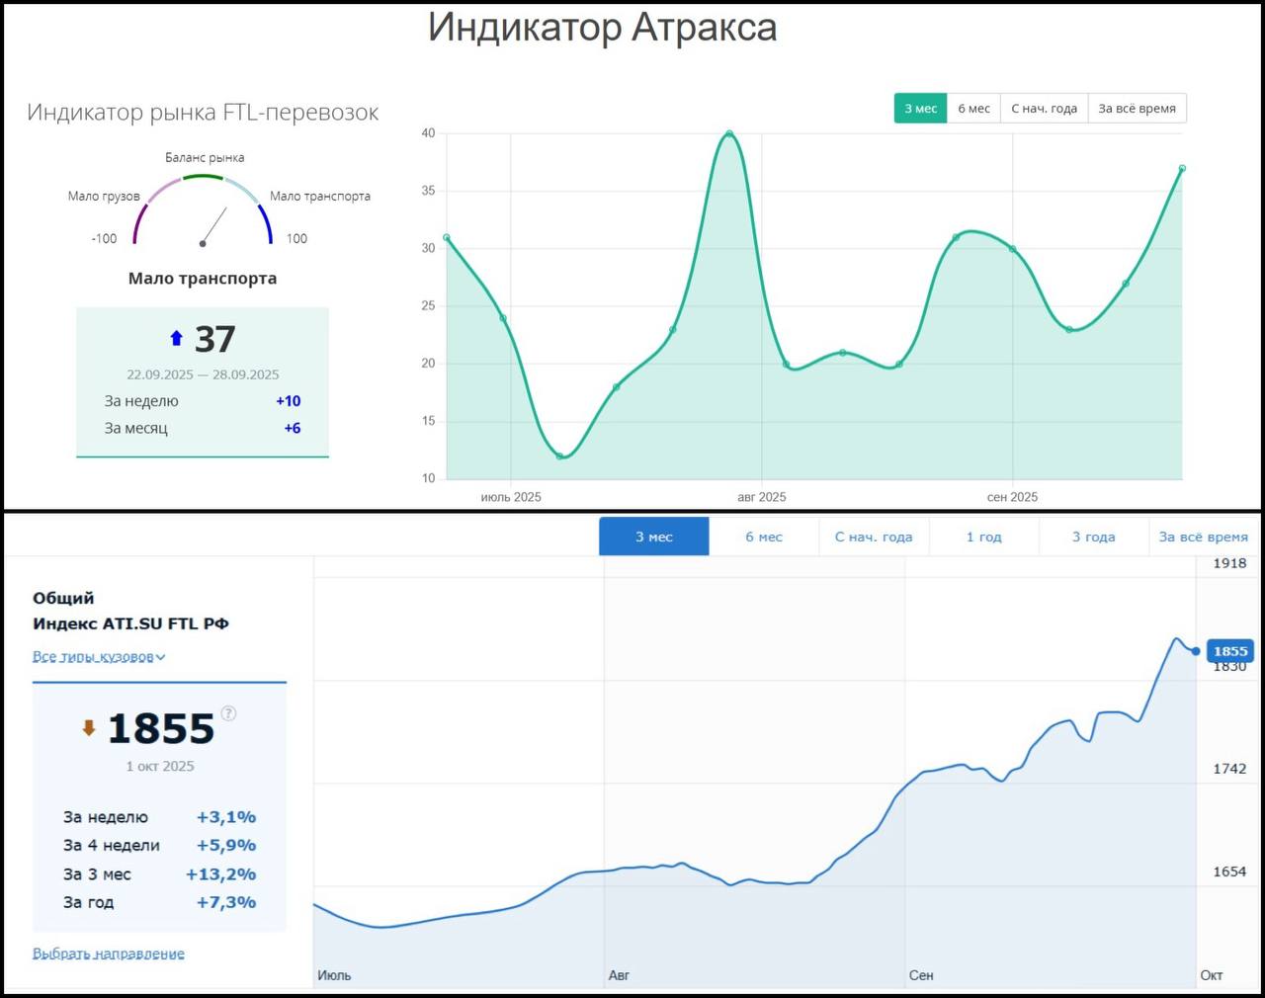The width and height of the screenshot is (1265, 998).
Task: Select the 3 мес range in Atrax chart
Action: [920, 109]
